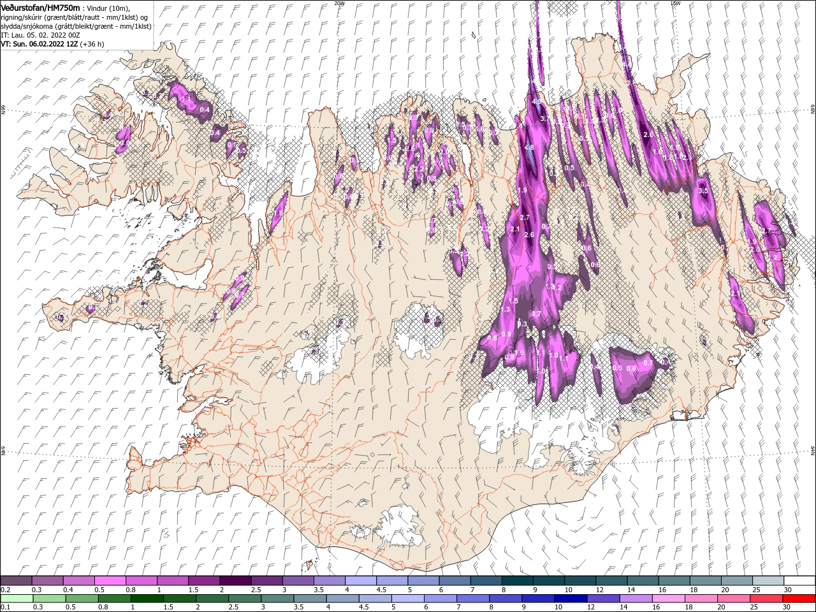
Task: Select the bright red swatch labeled 30 in the lower row
Action: coord(799,599)
